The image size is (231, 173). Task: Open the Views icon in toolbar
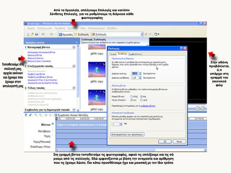pos(157,34)
